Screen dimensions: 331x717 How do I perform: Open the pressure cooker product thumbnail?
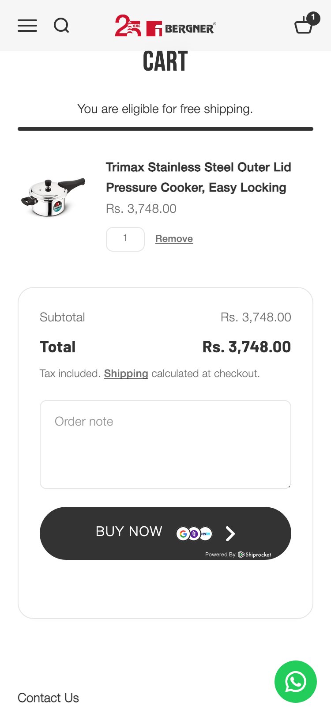(53, 197)
